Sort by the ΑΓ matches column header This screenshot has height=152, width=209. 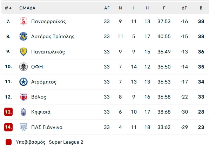click(107, 8)
